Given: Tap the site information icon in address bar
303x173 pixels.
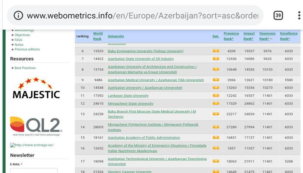Looking at the screenshot, I should (18, 16).
